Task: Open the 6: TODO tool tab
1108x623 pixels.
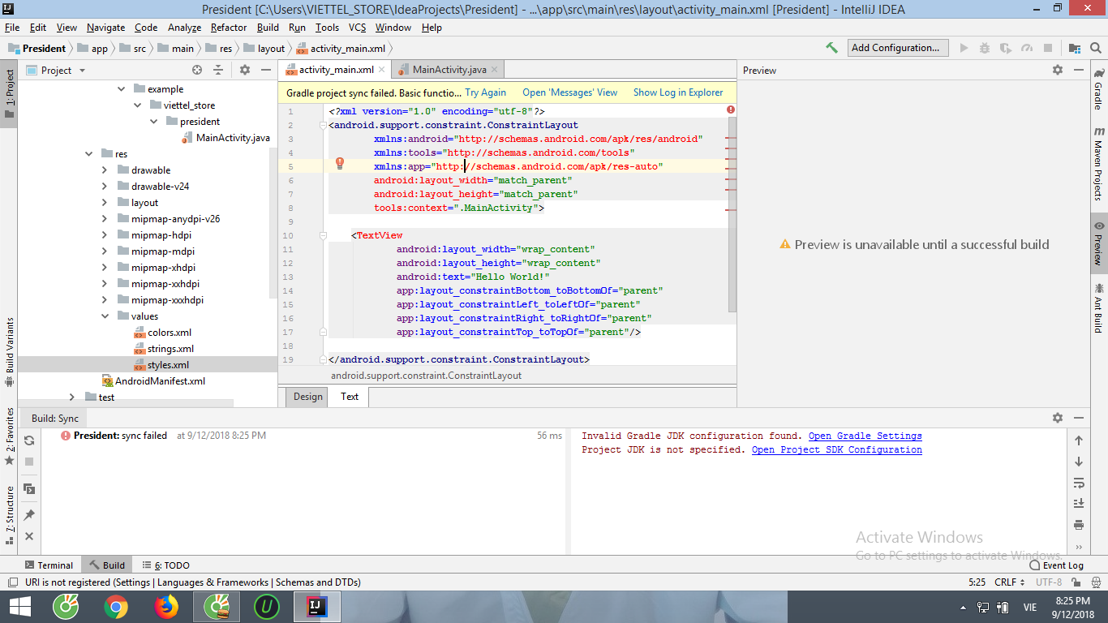Action: pyautogui.click(x=165, y=565)
